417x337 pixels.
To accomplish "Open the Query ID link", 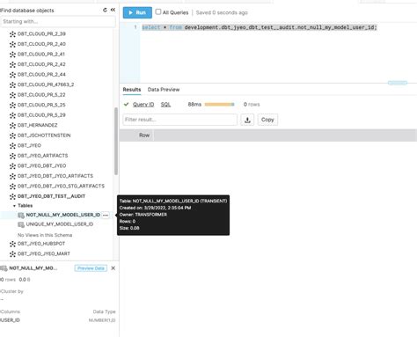I will (x=143, y=105).
